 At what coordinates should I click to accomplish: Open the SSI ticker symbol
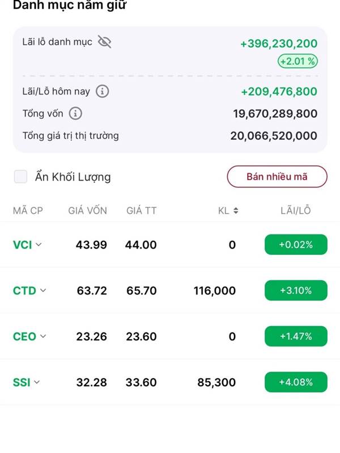22,382
